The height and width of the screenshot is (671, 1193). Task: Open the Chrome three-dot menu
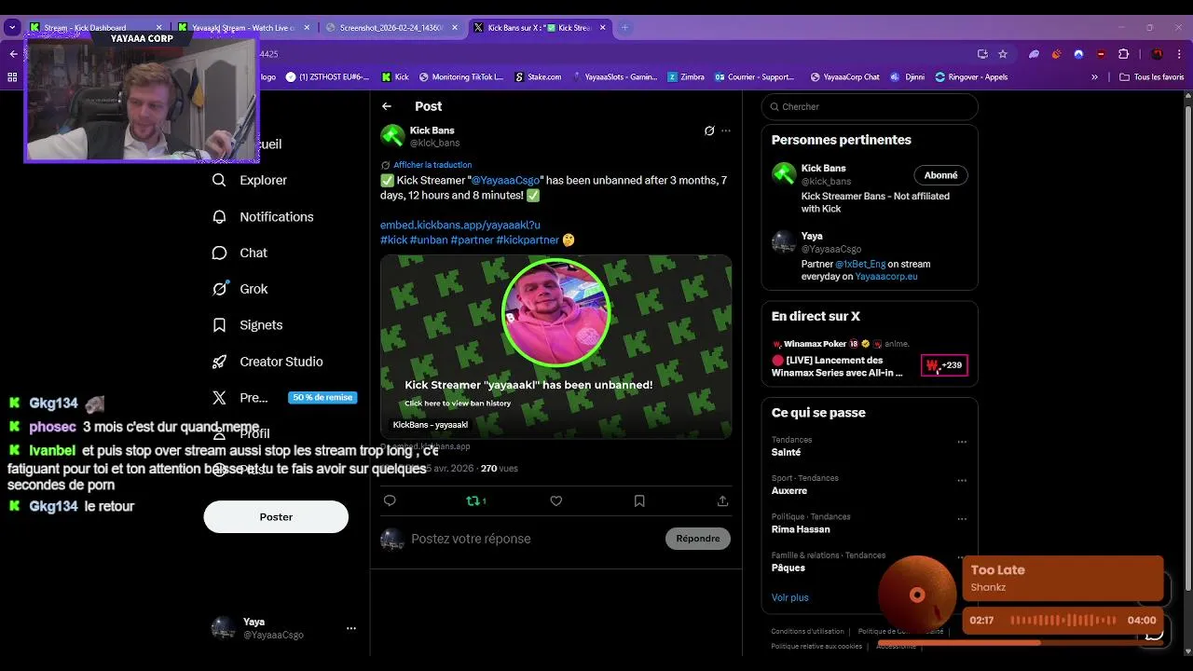[x=1180, y=54]
